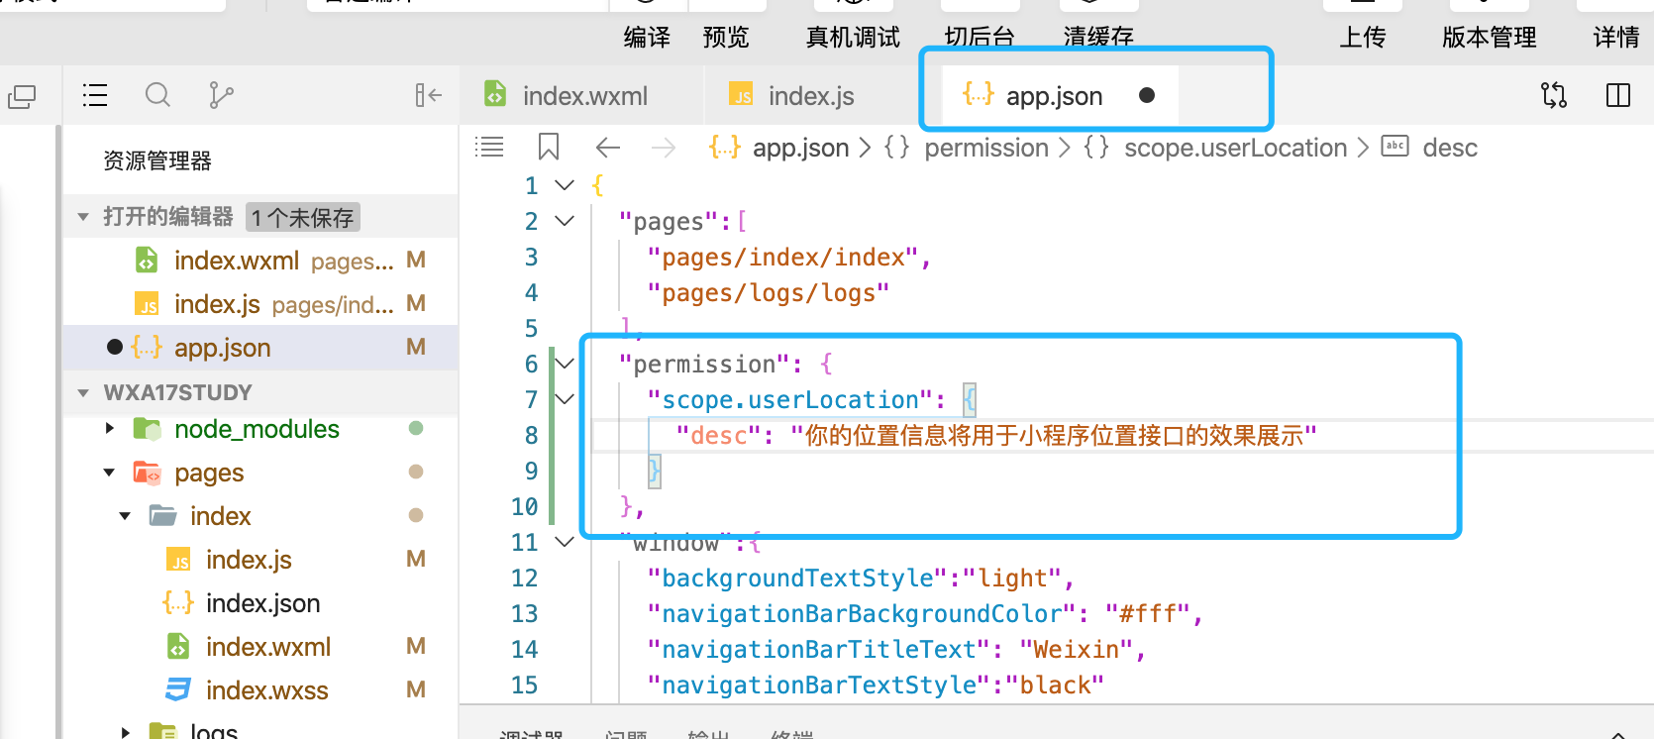
Task: Split the editor with layout icon
Action: tap(1618, 95)
